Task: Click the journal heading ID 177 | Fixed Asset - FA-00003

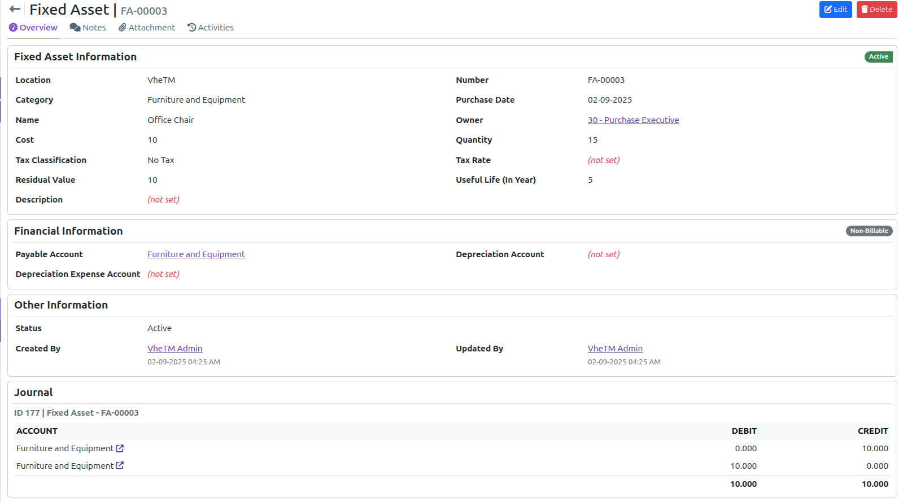Action: [76, 413]
